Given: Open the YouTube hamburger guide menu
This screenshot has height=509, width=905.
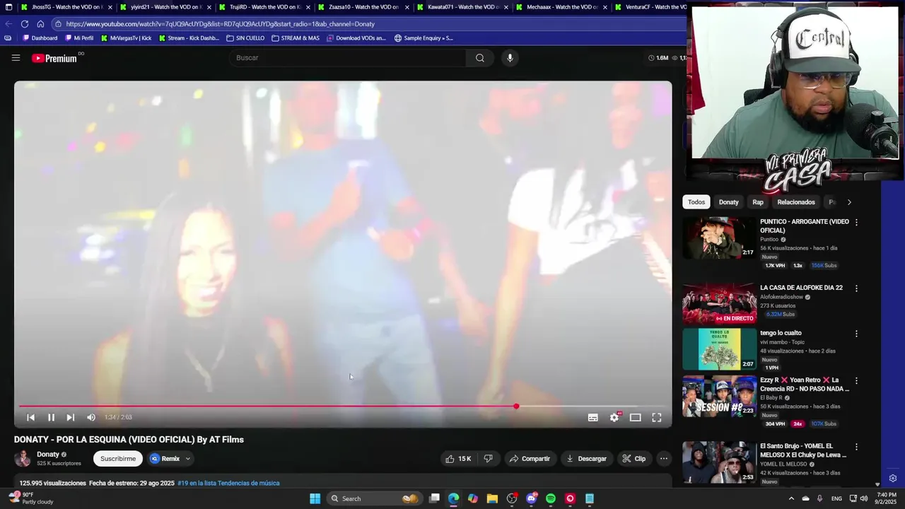Looking at the screenshot, I should pyautogui.click(x=16, y=58).
